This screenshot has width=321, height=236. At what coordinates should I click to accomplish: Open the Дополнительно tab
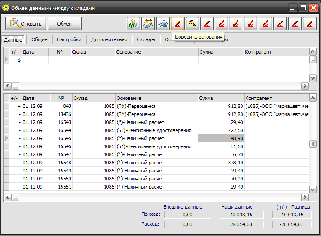109,39
